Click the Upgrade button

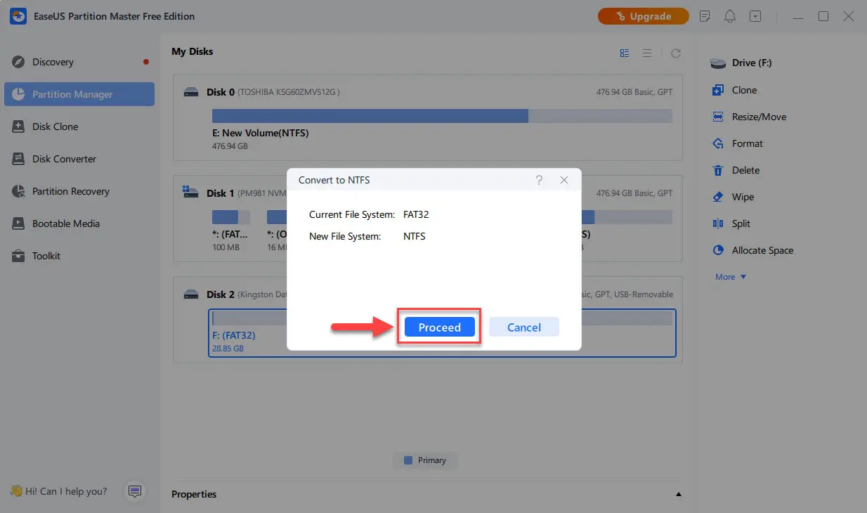coord(644,16)
